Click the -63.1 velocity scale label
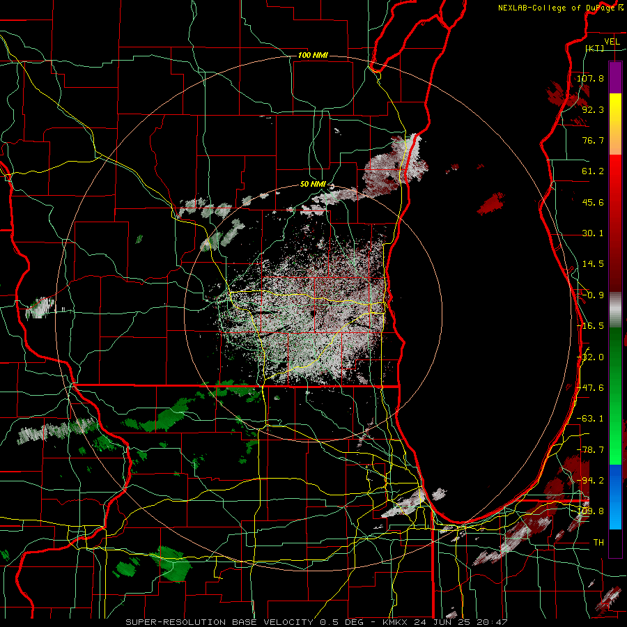 coord(590,419)
